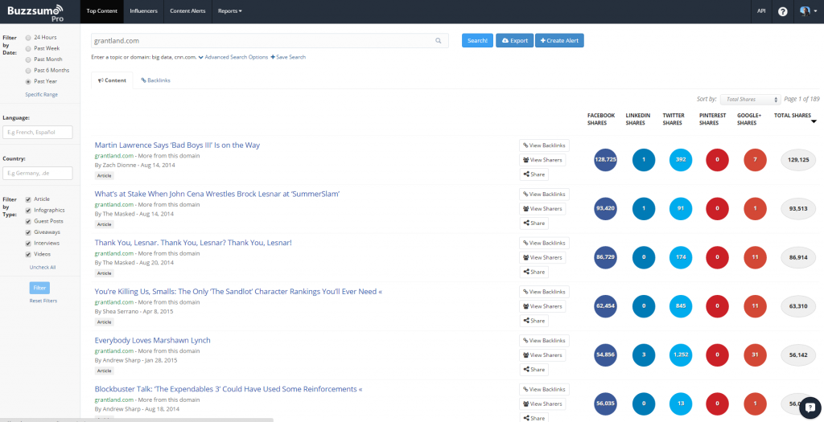The width and height of the screenshot is (824, 422).
Task: Go to the Influencers section
Action: point(143,11)
